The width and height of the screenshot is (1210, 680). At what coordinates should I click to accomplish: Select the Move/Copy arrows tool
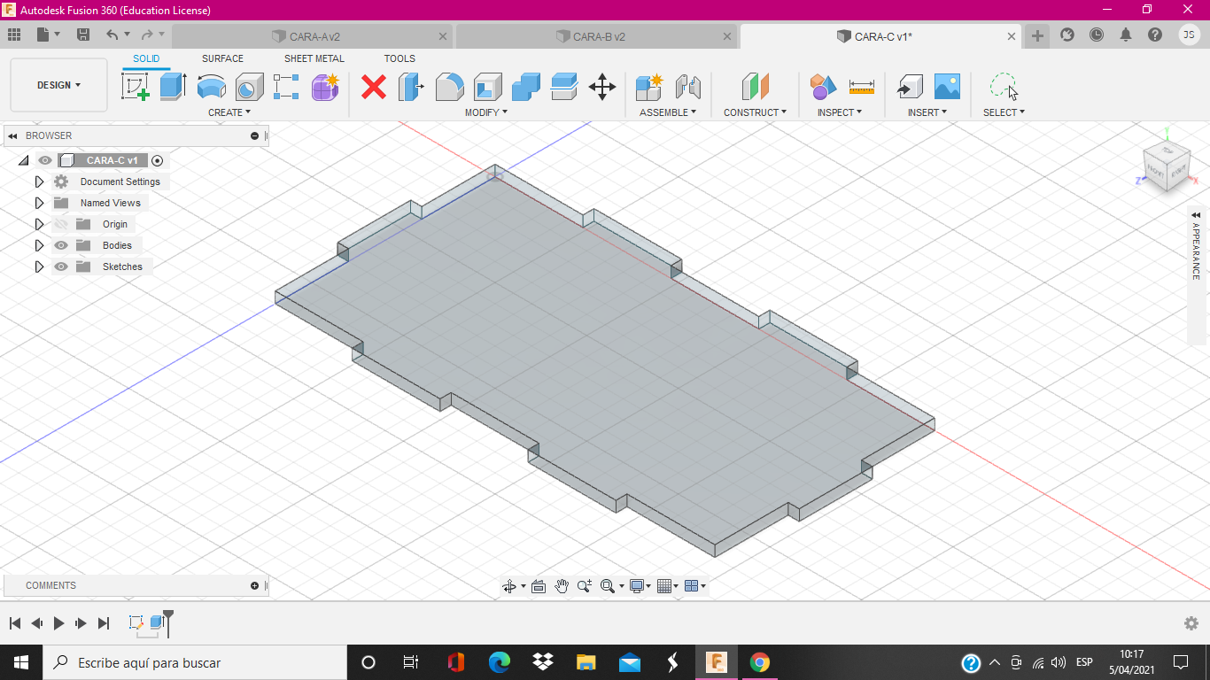602,87
